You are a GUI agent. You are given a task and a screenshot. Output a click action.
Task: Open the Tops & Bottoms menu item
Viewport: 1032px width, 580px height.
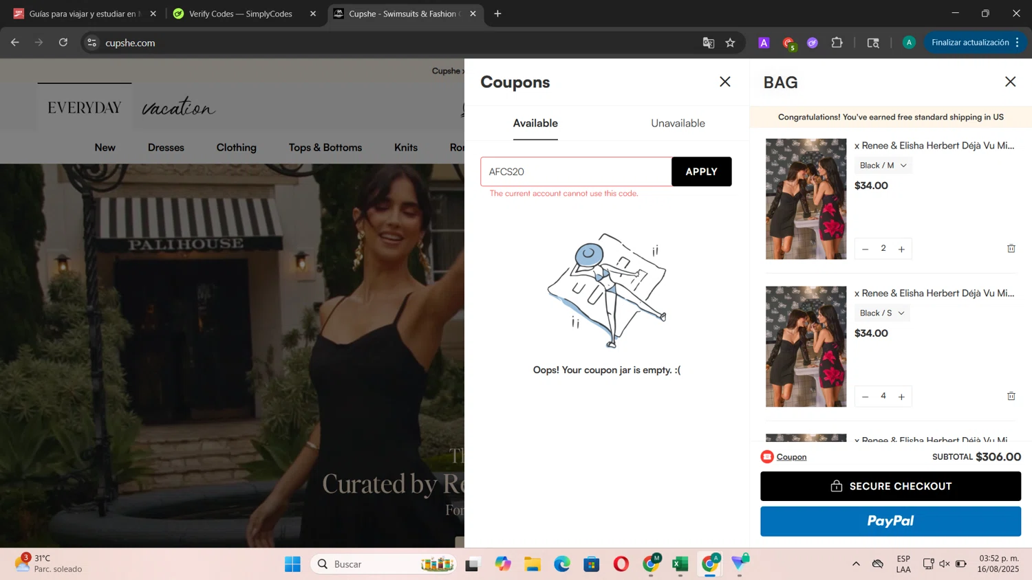[x=325, y=147]
